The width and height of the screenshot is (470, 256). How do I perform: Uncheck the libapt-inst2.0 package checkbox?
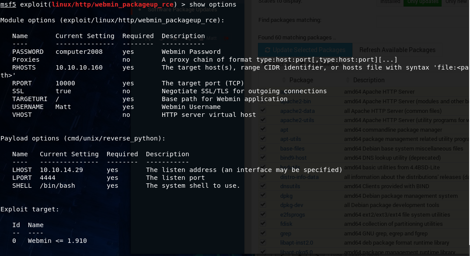coord(263,242)
